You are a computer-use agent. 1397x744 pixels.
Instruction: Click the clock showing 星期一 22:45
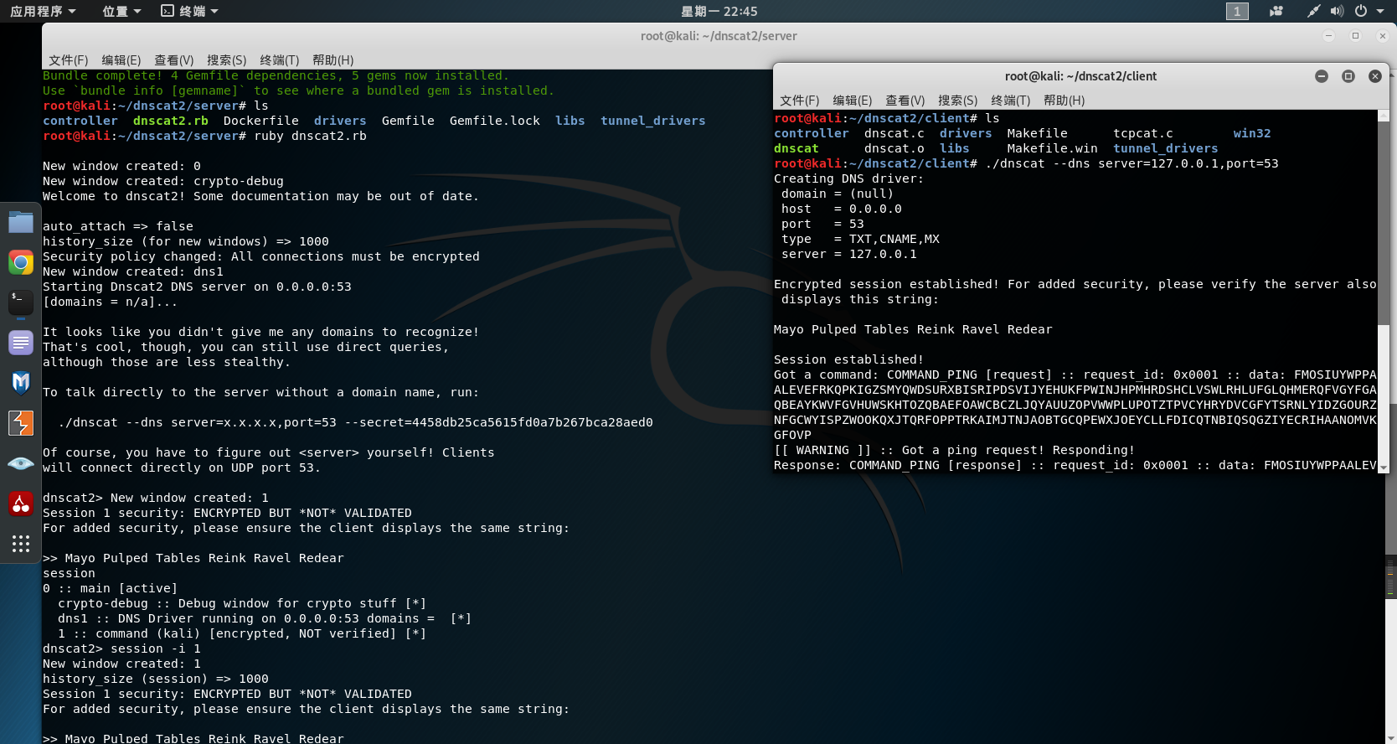(x=719, y=11)
